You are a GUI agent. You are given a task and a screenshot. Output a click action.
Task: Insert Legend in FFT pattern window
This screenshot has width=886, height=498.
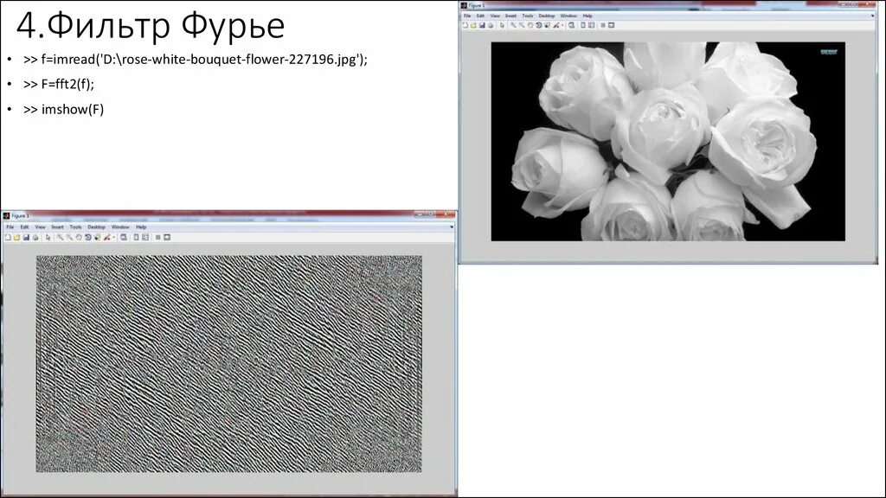[145, 237]
